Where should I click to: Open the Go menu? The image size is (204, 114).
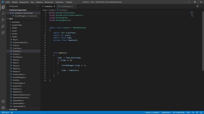pyautogui.click(x=39, y=2)
